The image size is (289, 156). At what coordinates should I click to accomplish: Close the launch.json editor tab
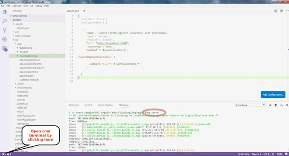click(84, 11)
